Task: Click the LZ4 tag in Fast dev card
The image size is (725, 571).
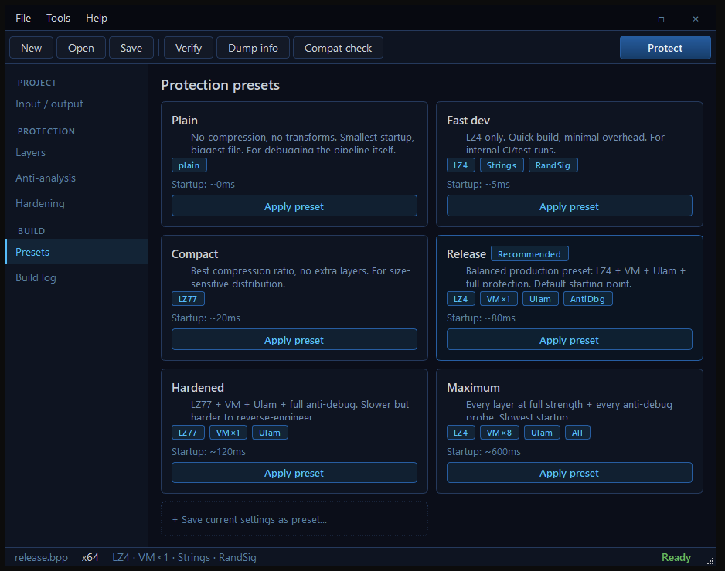Action: click(461, 165)
